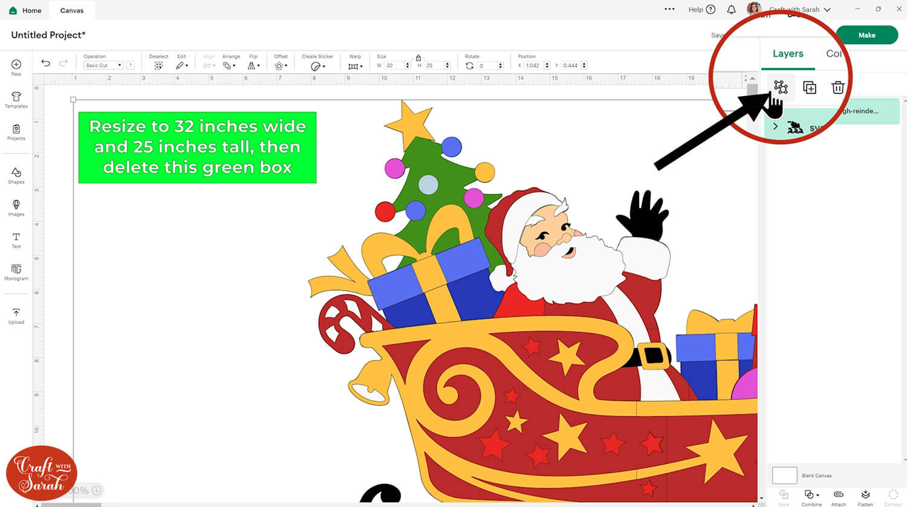
Task: Click the Position X input field
Action: tap(533, 65)
